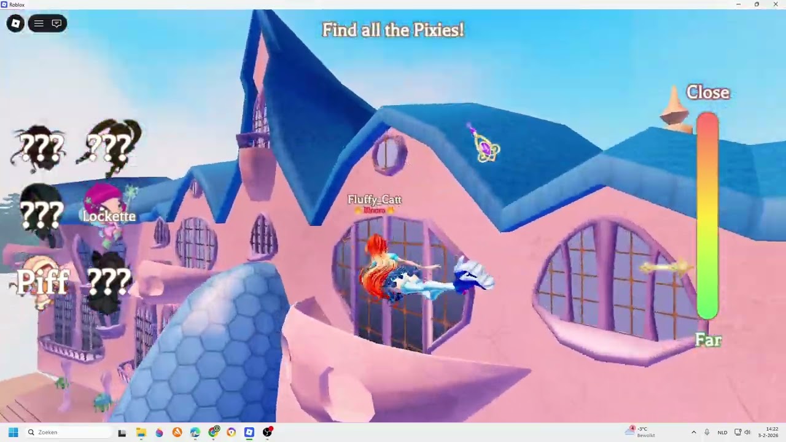Click the Fluffy_Catt player name tag
Viewport: 786px width, 442px height.
(375, 200)
